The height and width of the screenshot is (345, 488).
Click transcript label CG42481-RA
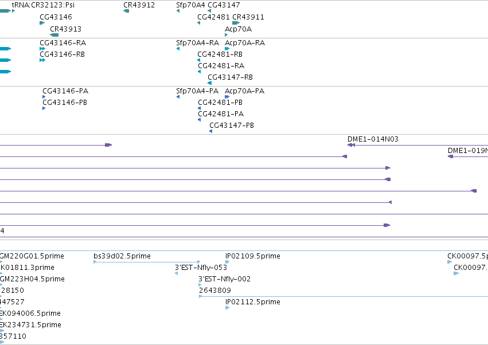(x=221, y=66)
